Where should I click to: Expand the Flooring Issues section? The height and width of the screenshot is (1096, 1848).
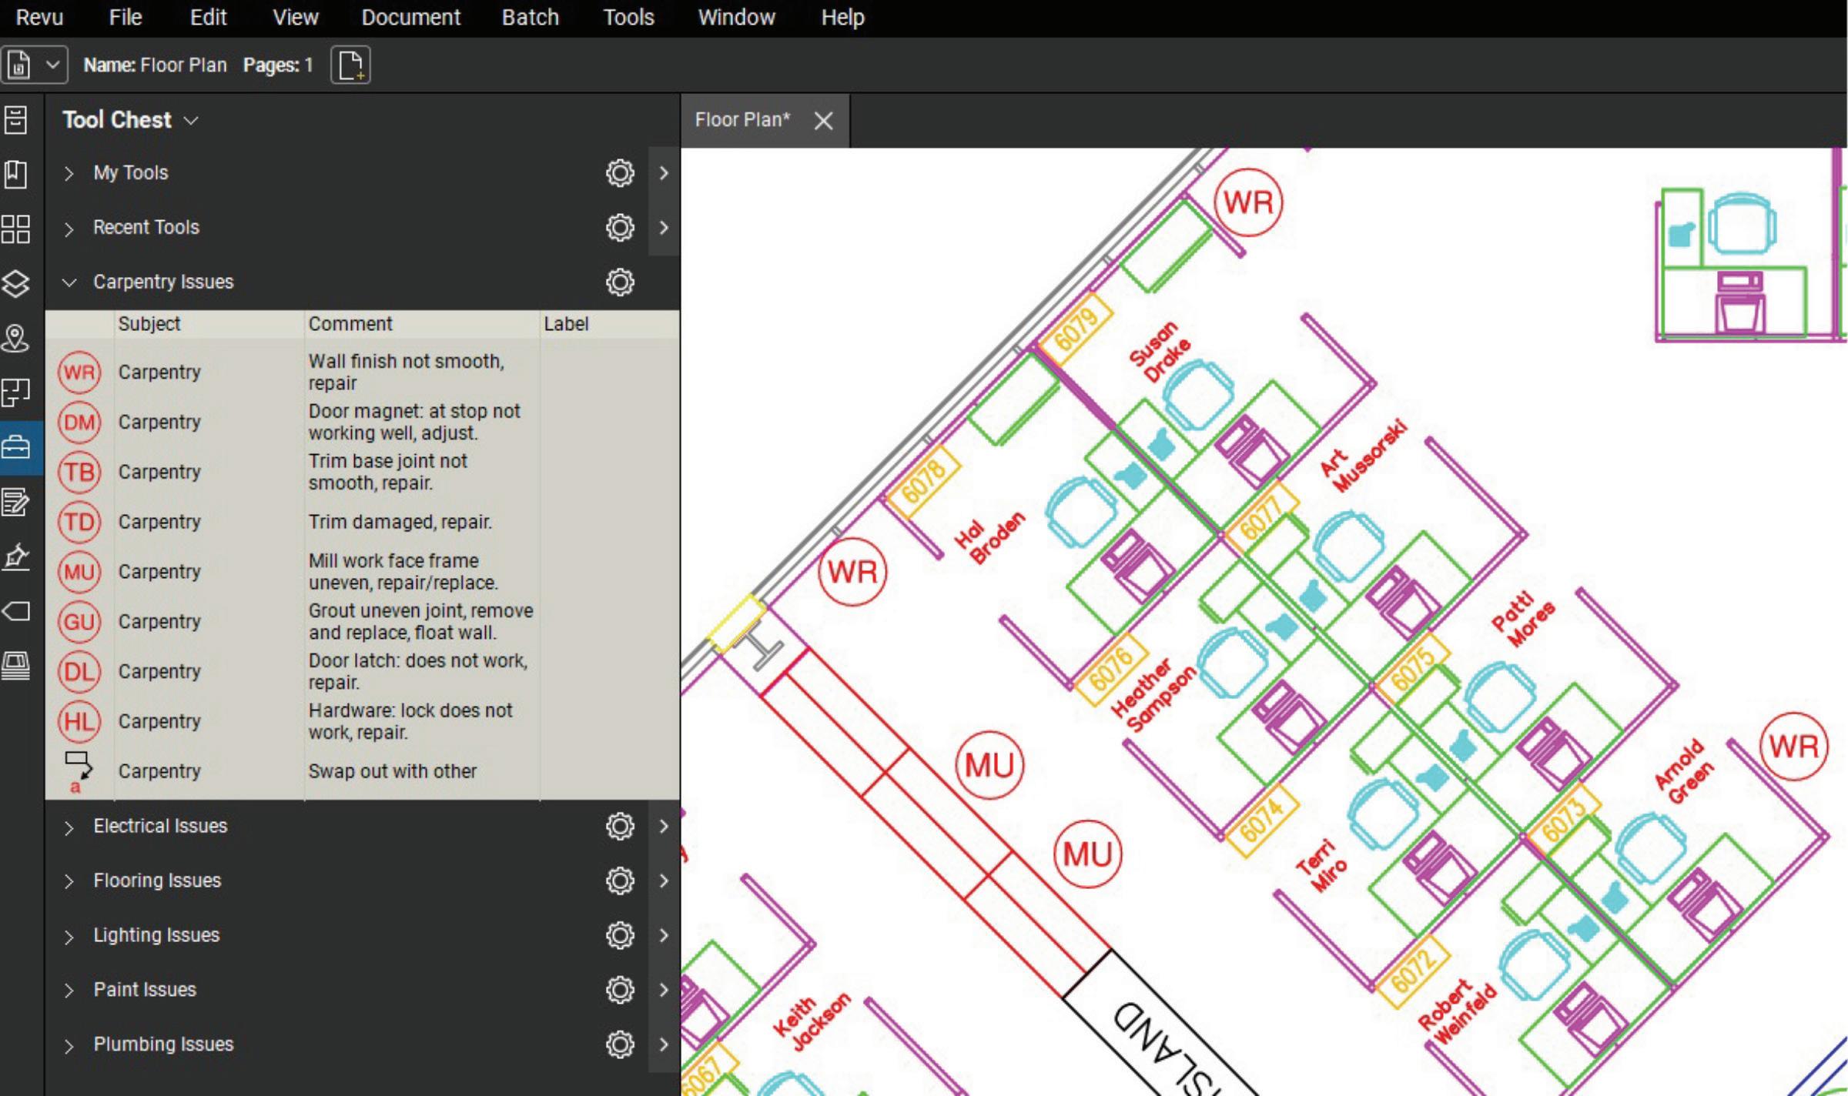[x=69, y=882]
